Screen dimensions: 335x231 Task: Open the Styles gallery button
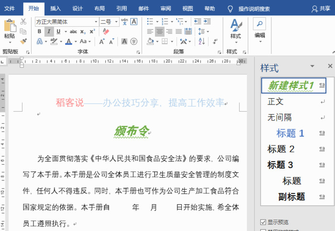236,31
